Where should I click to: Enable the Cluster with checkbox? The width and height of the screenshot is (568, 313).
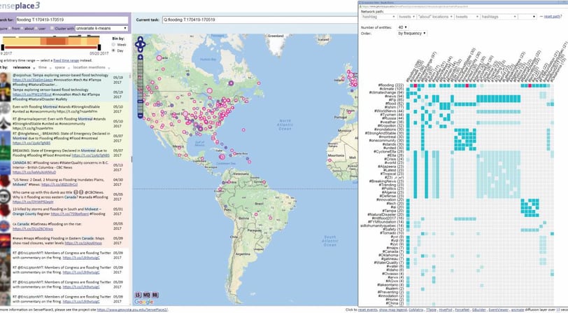tap(52, 28)
